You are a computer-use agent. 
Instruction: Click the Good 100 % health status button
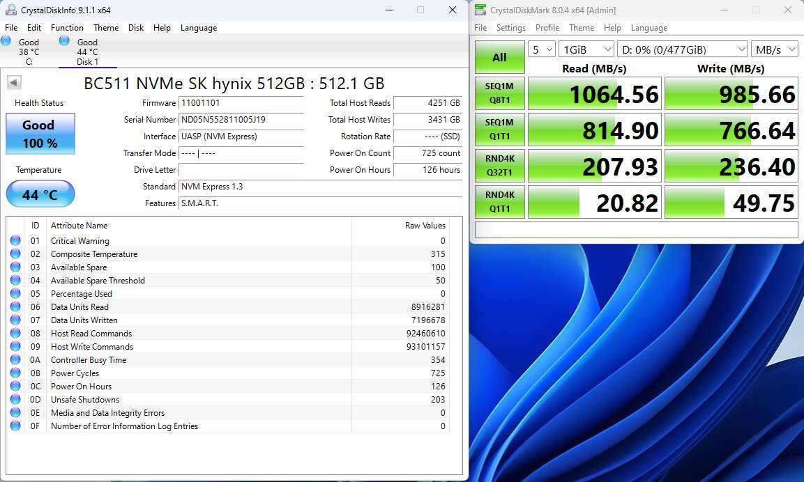tap(40, 134)
